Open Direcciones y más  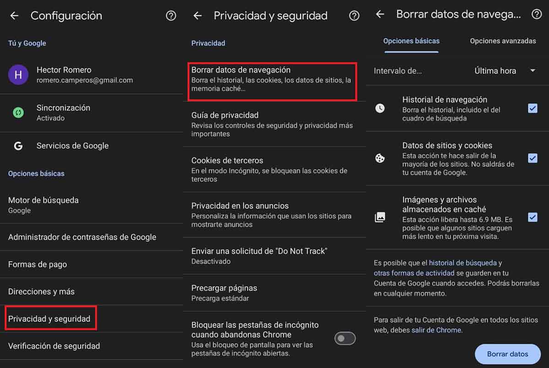tap(91, 291)
